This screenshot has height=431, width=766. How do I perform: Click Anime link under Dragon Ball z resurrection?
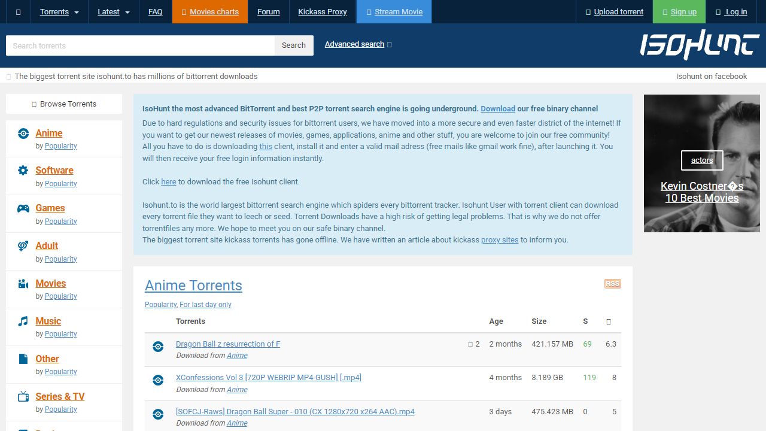(x=237, y=356)
